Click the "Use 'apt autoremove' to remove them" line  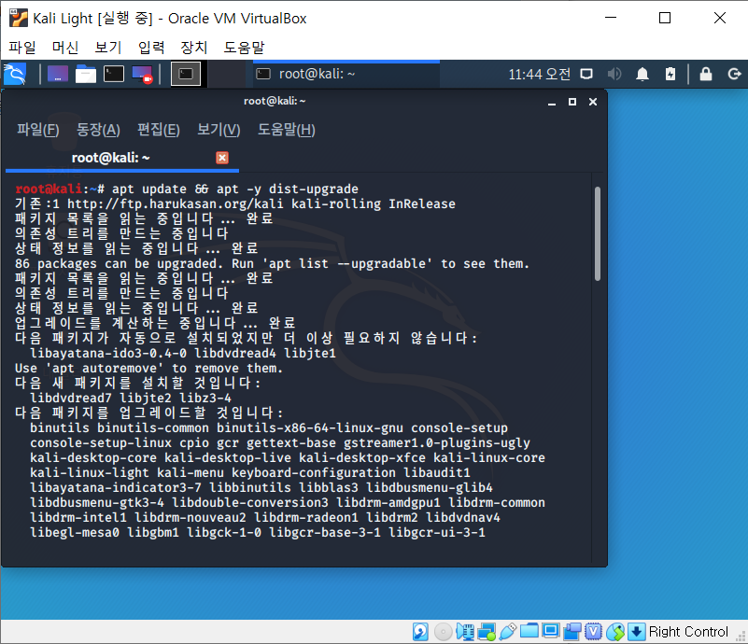tap(148, 368)
